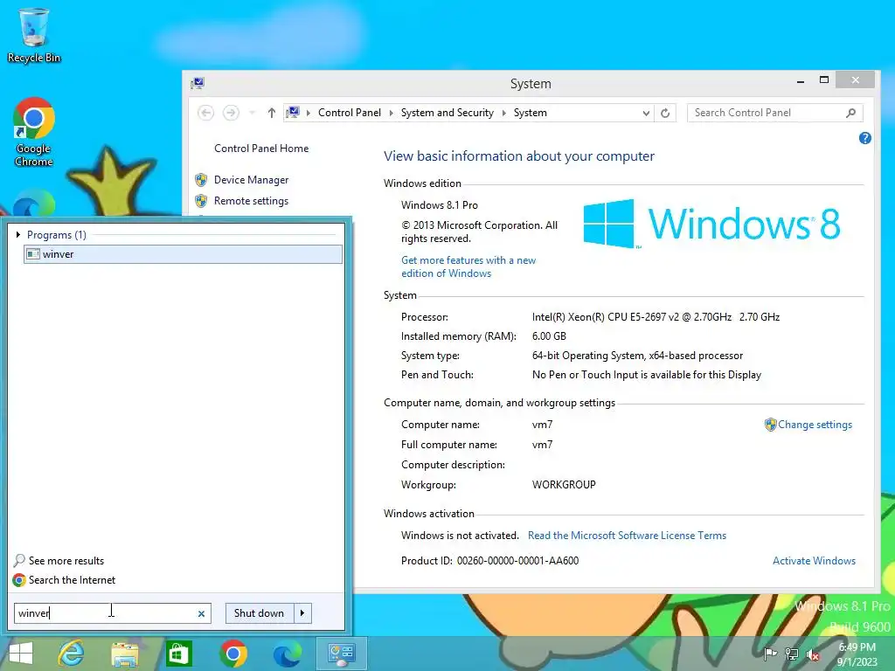Select the Windows 8.1 Pro edition text

pos(439,204)
